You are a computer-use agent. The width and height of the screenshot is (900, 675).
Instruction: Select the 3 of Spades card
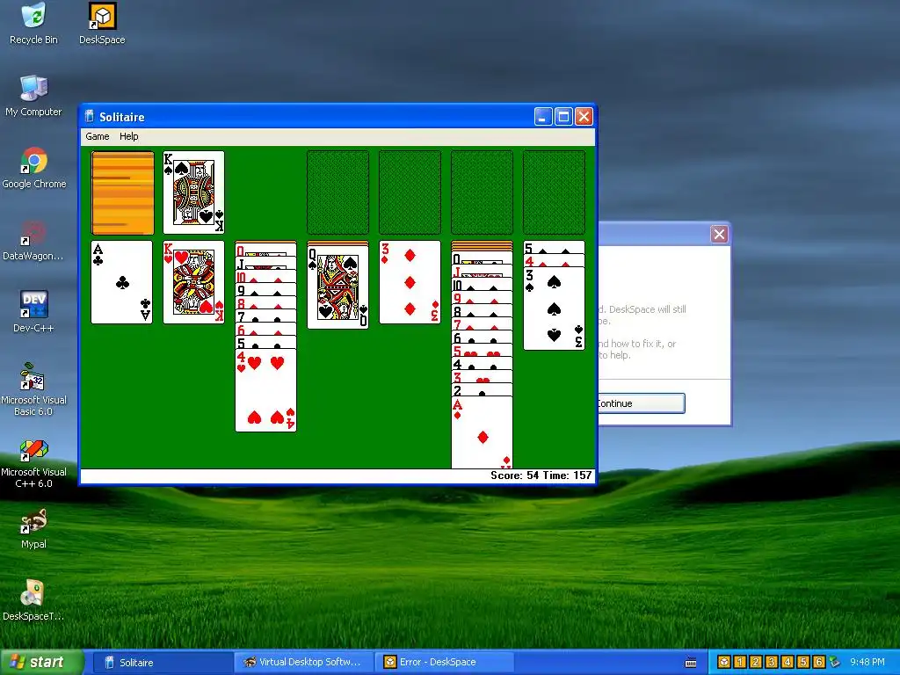pos(554,308)
